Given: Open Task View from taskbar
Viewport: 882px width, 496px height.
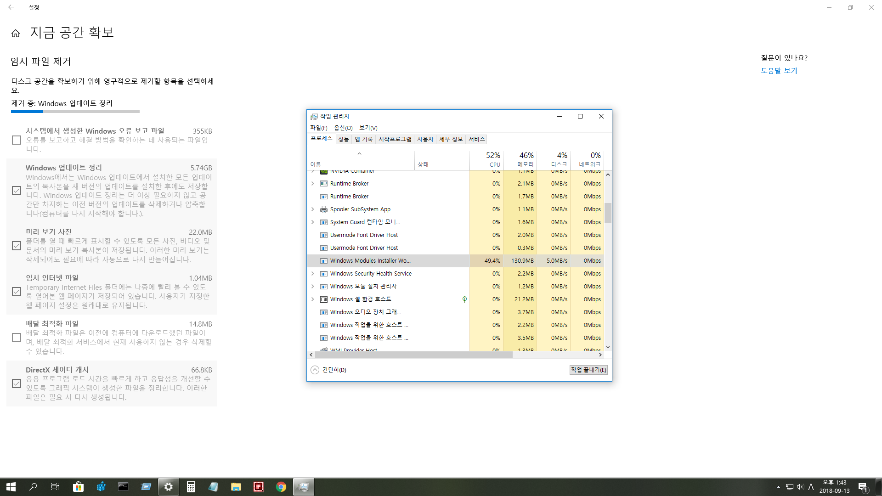Looking at the screenshot, I should click(x=55, y=487).
